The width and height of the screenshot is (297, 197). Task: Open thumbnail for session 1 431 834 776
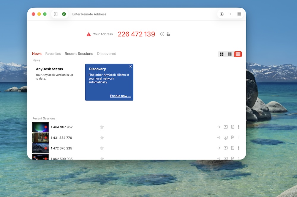(40, 138)
